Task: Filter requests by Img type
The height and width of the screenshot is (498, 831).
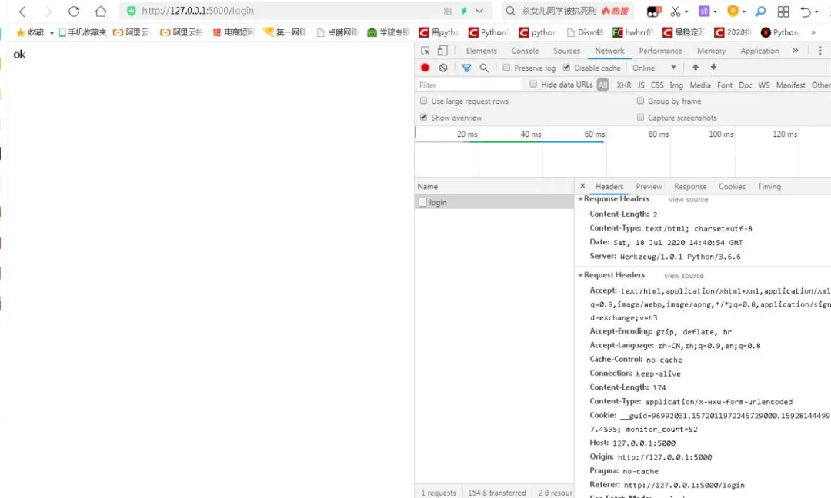Action: [676, 85]
